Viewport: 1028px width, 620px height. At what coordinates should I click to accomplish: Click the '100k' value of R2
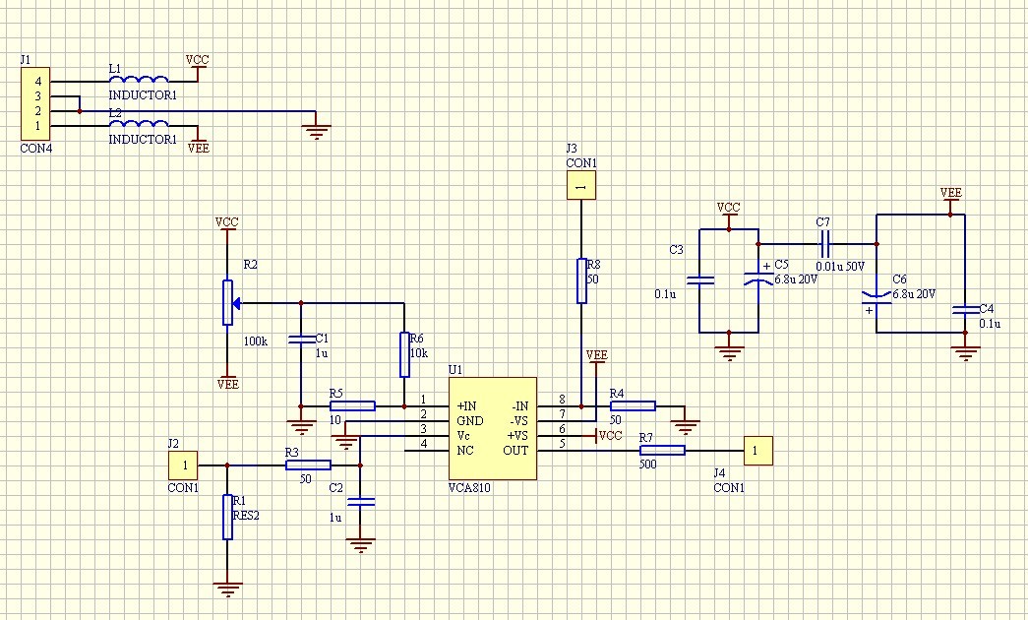pyautogui.click(x=256, y=341)
